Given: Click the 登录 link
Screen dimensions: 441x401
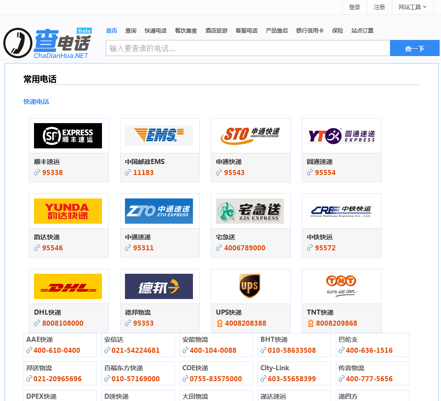Looking at the screenshot, I should [x=355, y=7].
